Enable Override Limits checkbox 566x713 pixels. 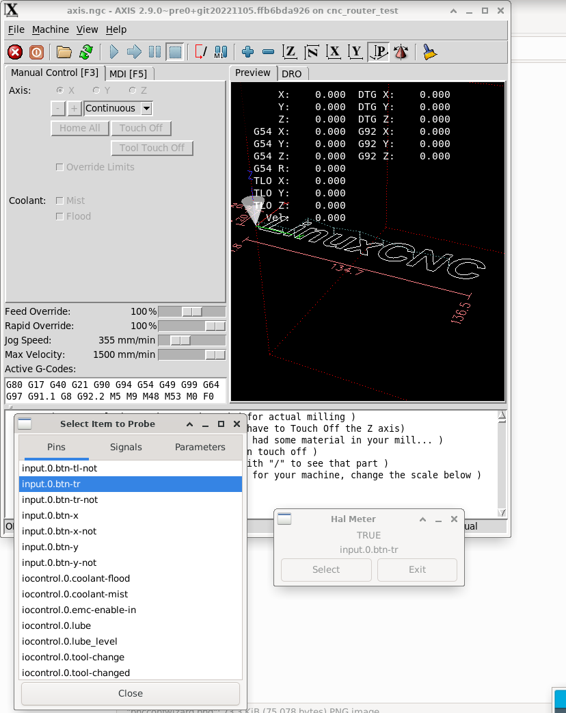tap(59, 168)
